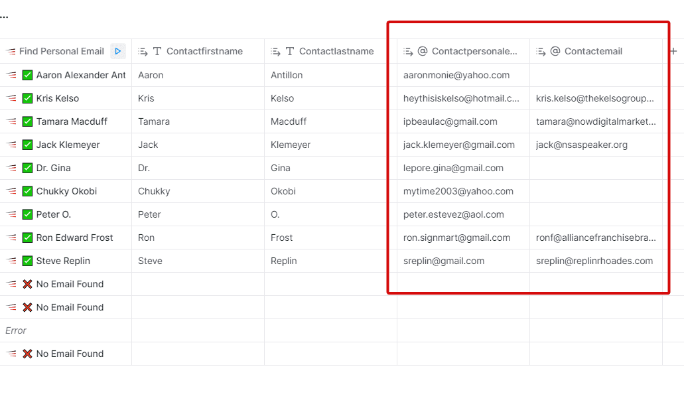The image size is (684, 418).
Task: Click the enrichment icon in Steve Replin's row
Action: coord(11,261)
